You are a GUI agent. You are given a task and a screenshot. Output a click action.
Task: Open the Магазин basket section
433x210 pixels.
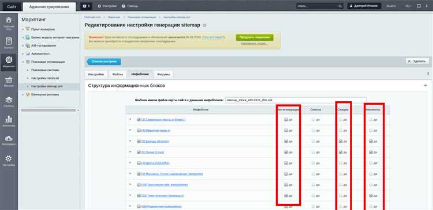[x=9, y=82]
